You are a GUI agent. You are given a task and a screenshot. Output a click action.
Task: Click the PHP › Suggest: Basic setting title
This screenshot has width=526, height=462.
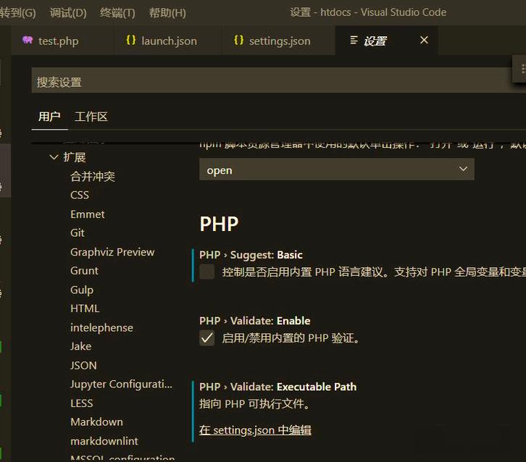click(x=251, y=255)
